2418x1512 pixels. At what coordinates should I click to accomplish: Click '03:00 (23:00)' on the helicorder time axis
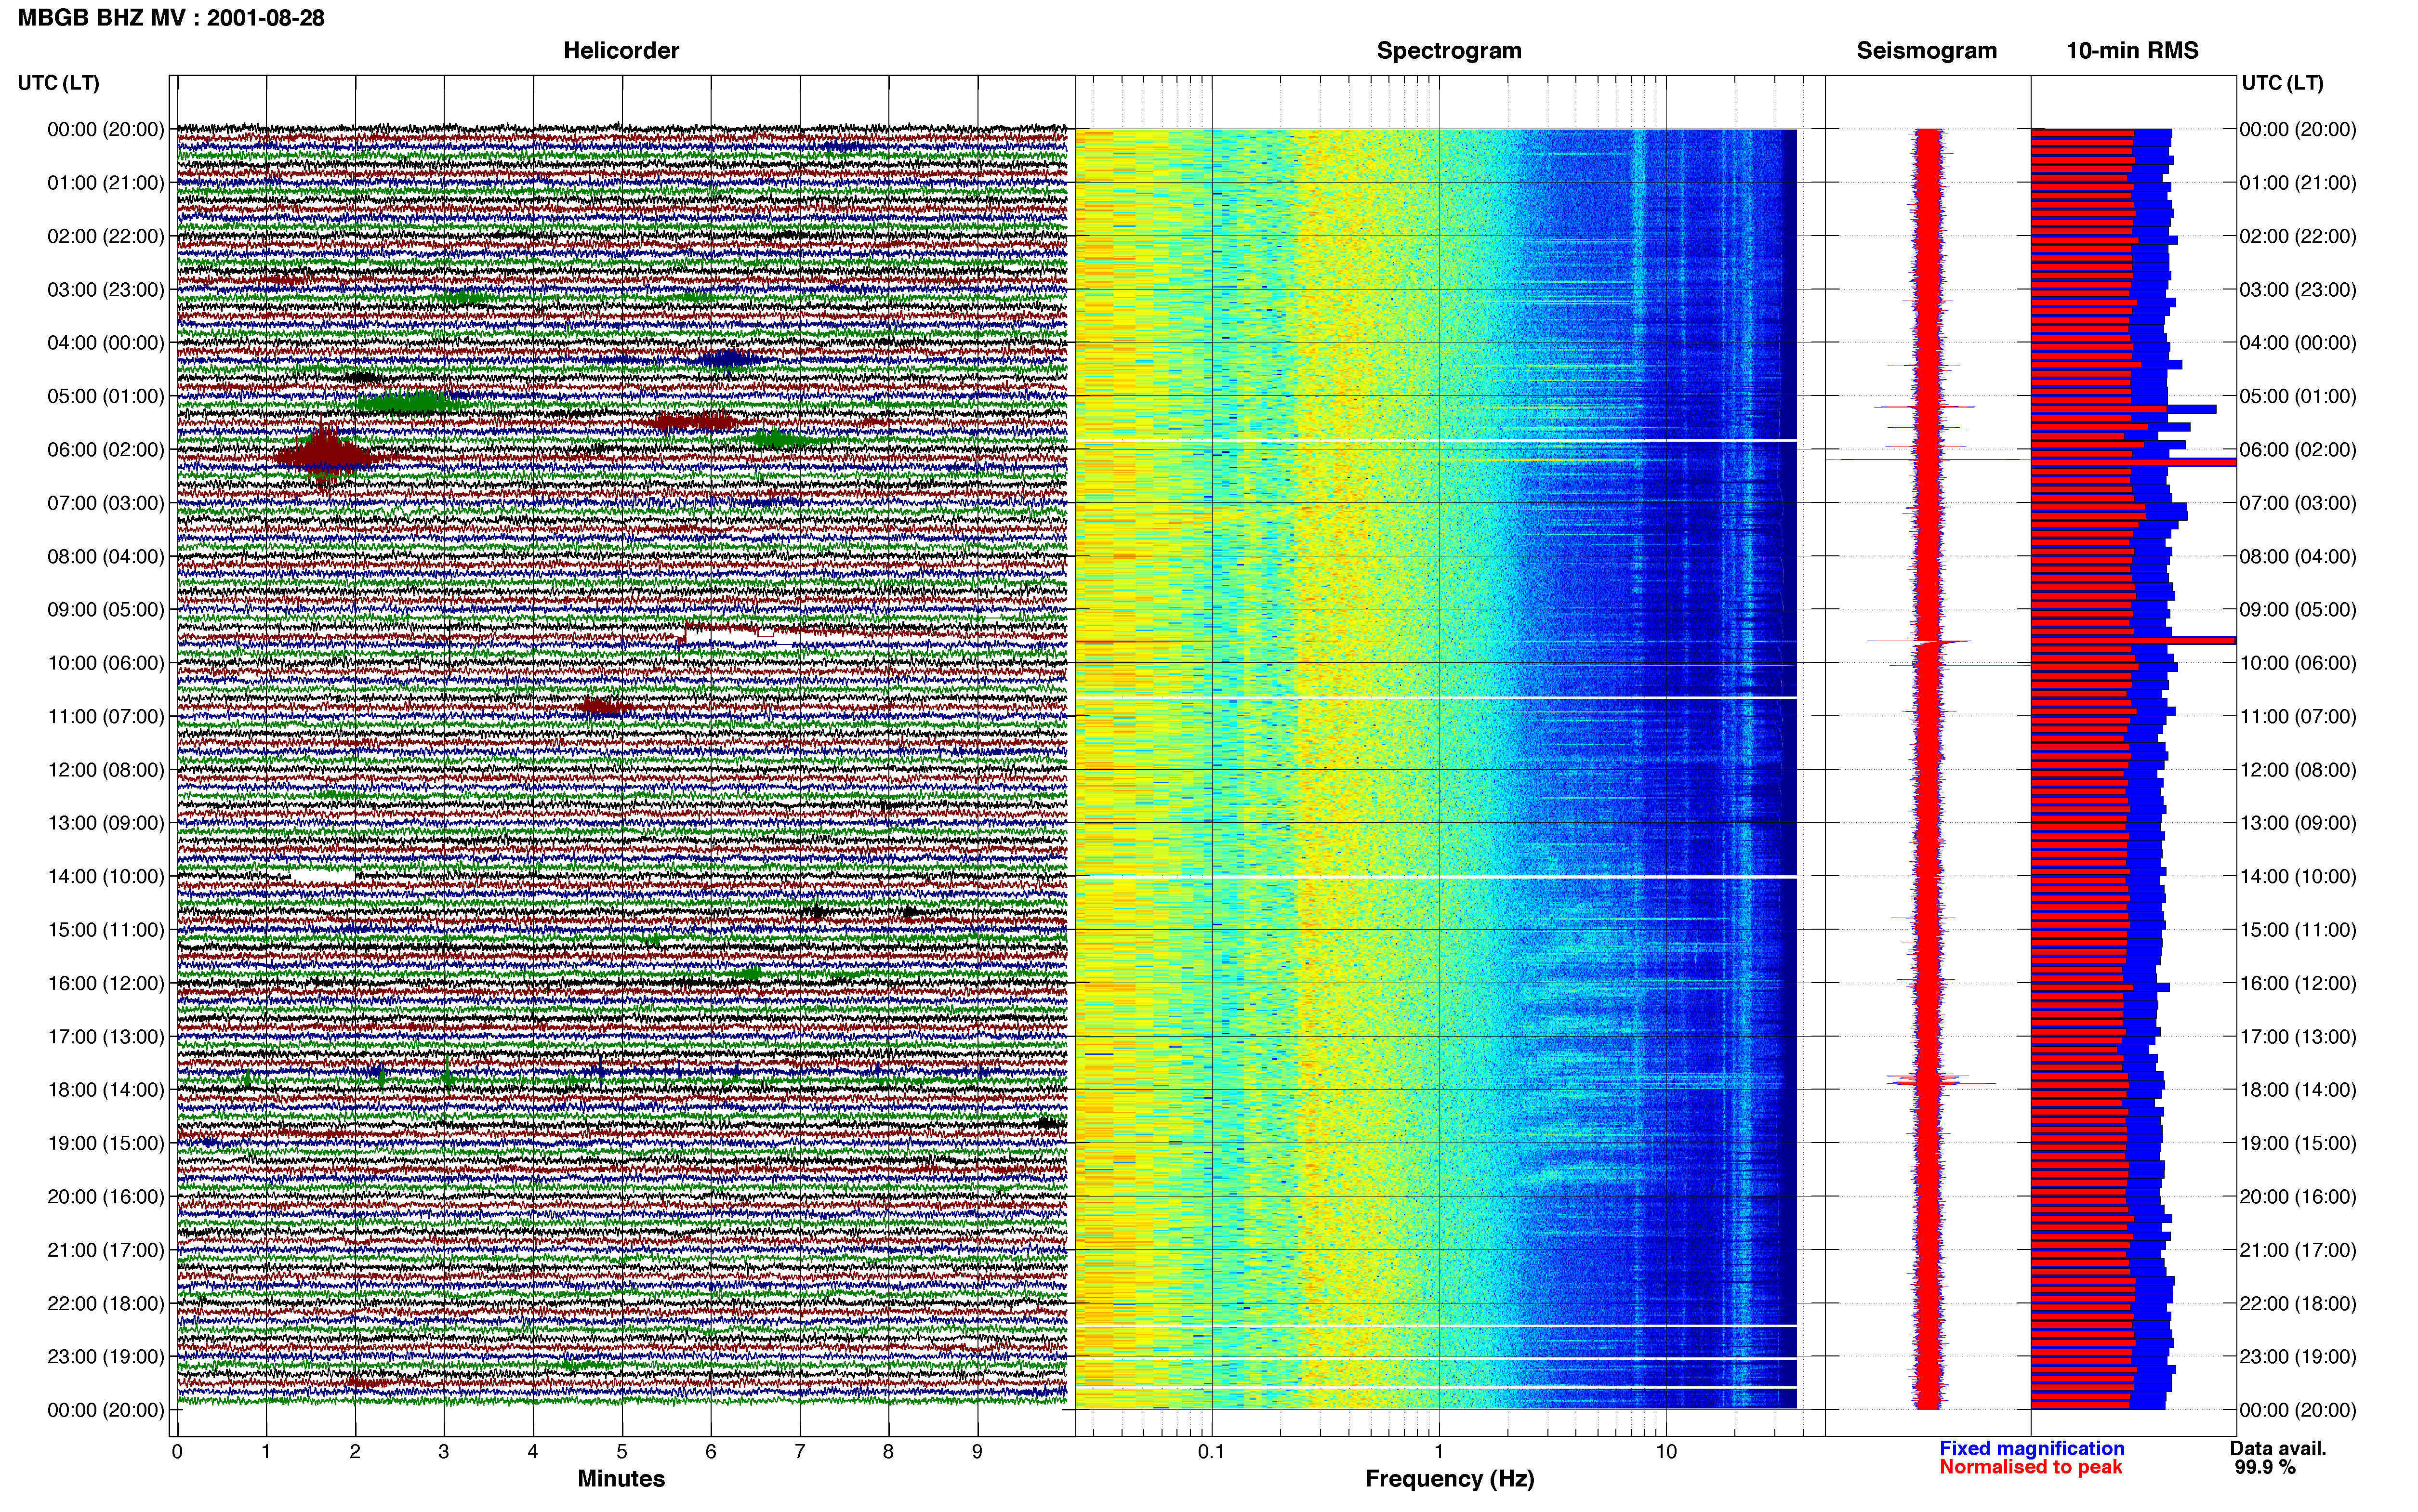coord(106,290)
